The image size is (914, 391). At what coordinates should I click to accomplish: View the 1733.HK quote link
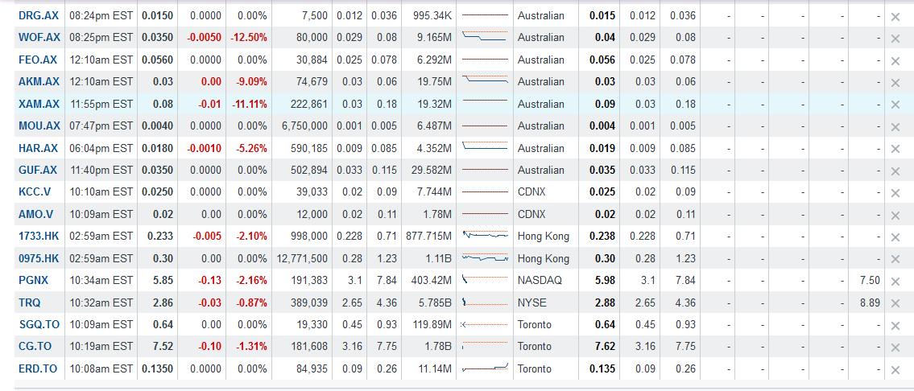point(39,236)
